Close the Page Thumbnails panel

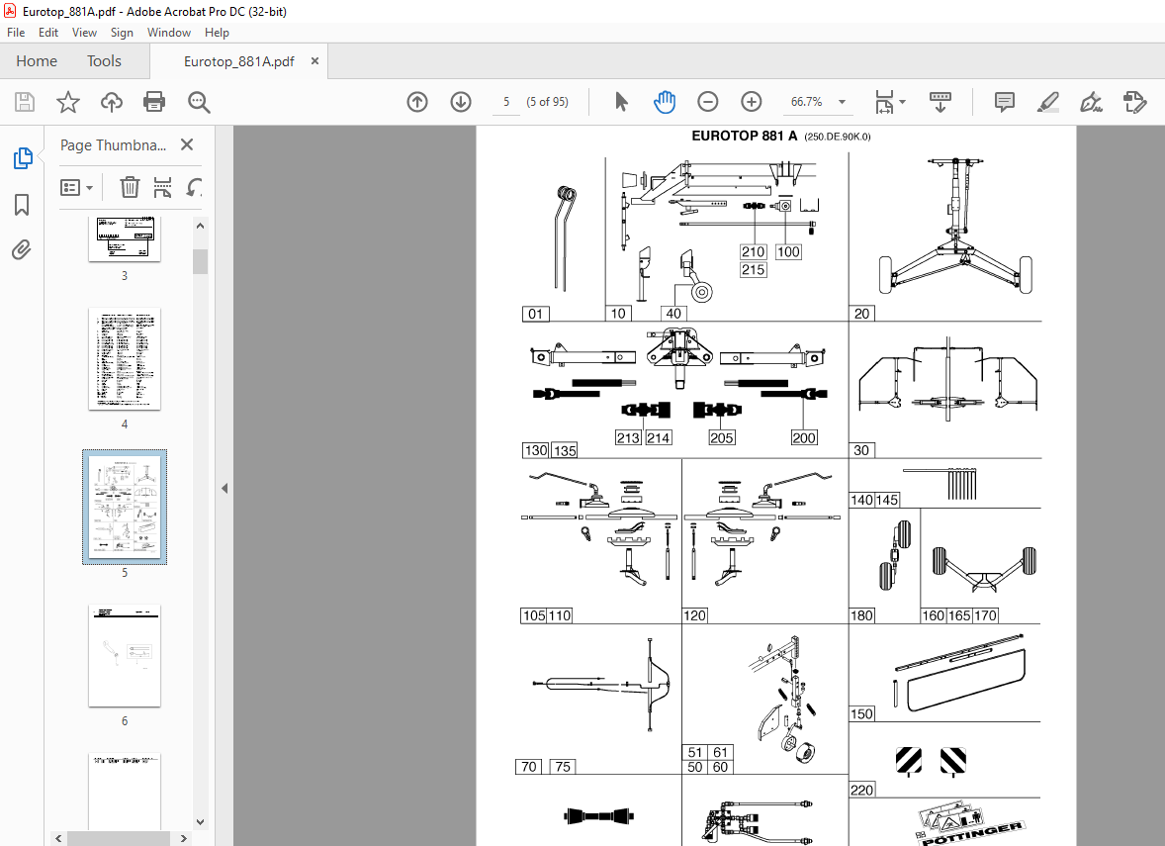coord(187,145)
